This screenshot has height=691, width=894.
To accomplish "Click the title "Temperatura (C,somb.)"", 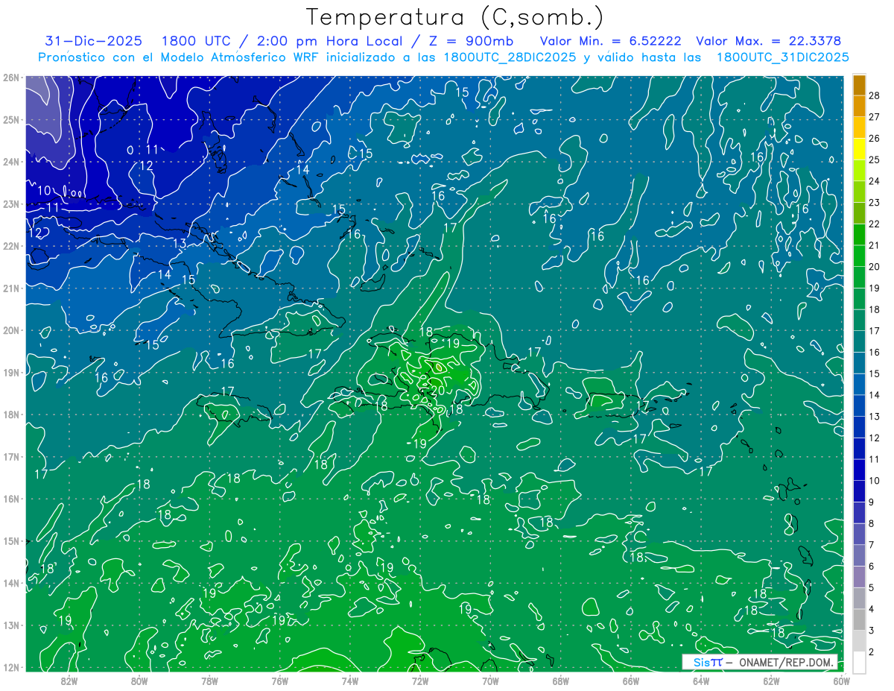I will click(455, 17).
